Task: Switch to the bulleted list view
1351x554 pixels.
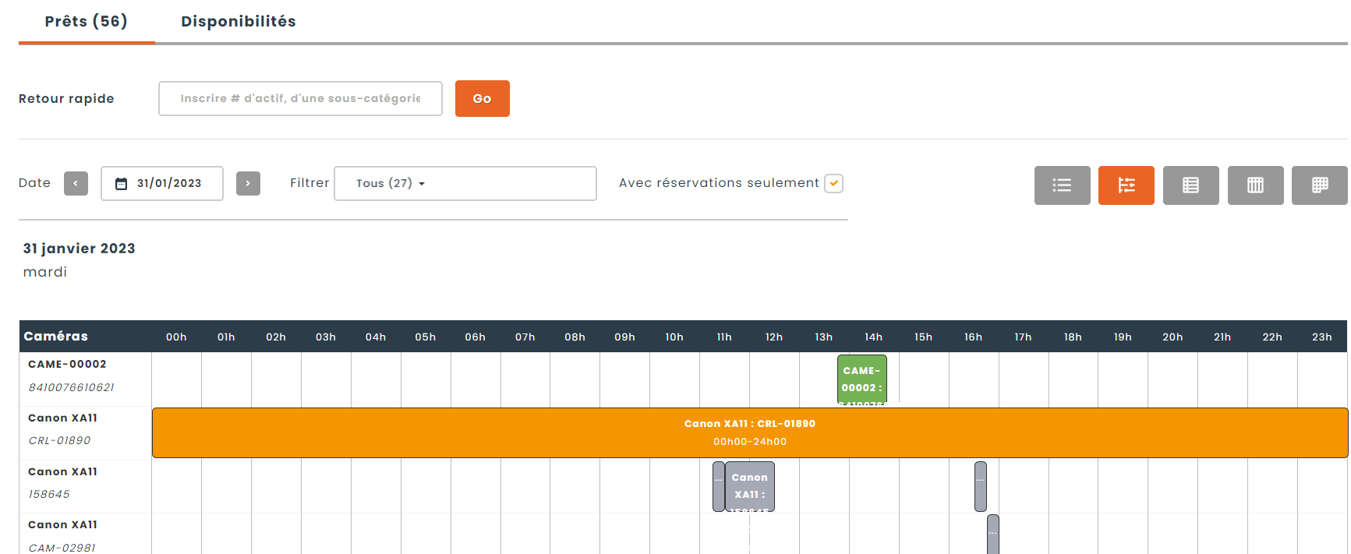Action: pyautogui.click(x=1062, y=185)
